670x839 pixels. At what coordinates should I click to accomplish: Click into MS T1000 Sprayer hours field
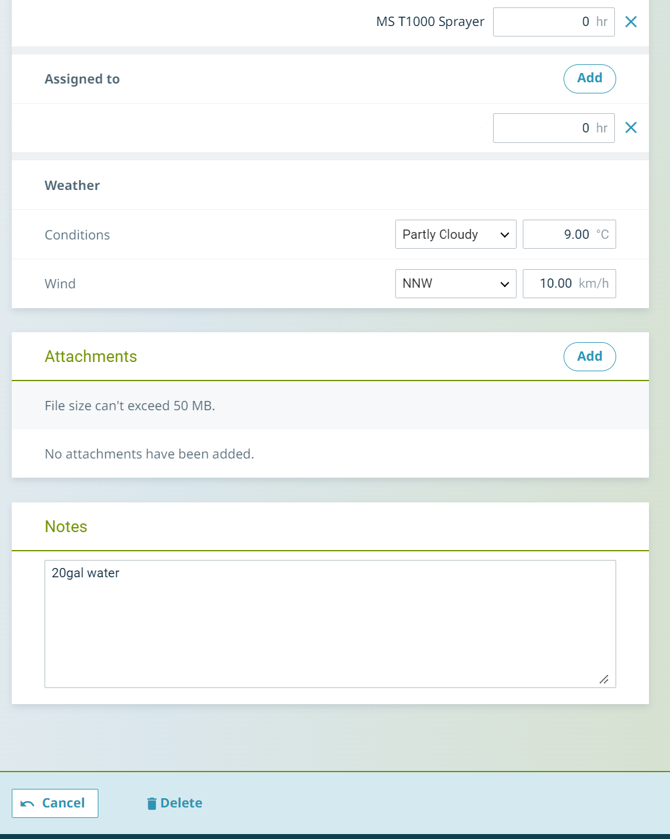544,22
